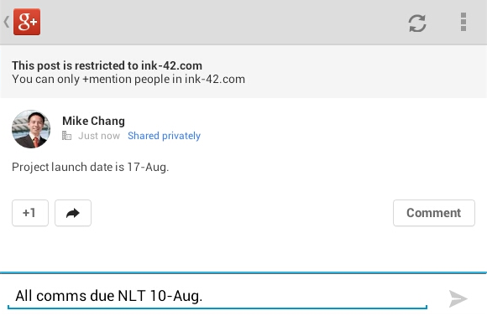Tap the 'You can only +mention people' notice
Screen dimensions: 487x316
click(128, 79)
